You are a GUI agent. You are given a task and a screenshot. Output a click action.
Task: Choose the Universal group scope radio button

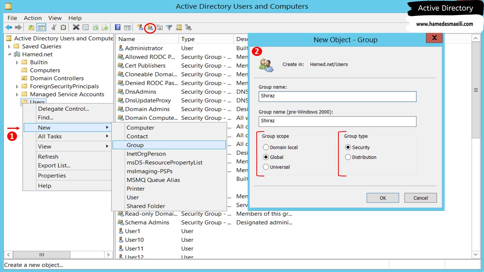click(x=266, y=167)
